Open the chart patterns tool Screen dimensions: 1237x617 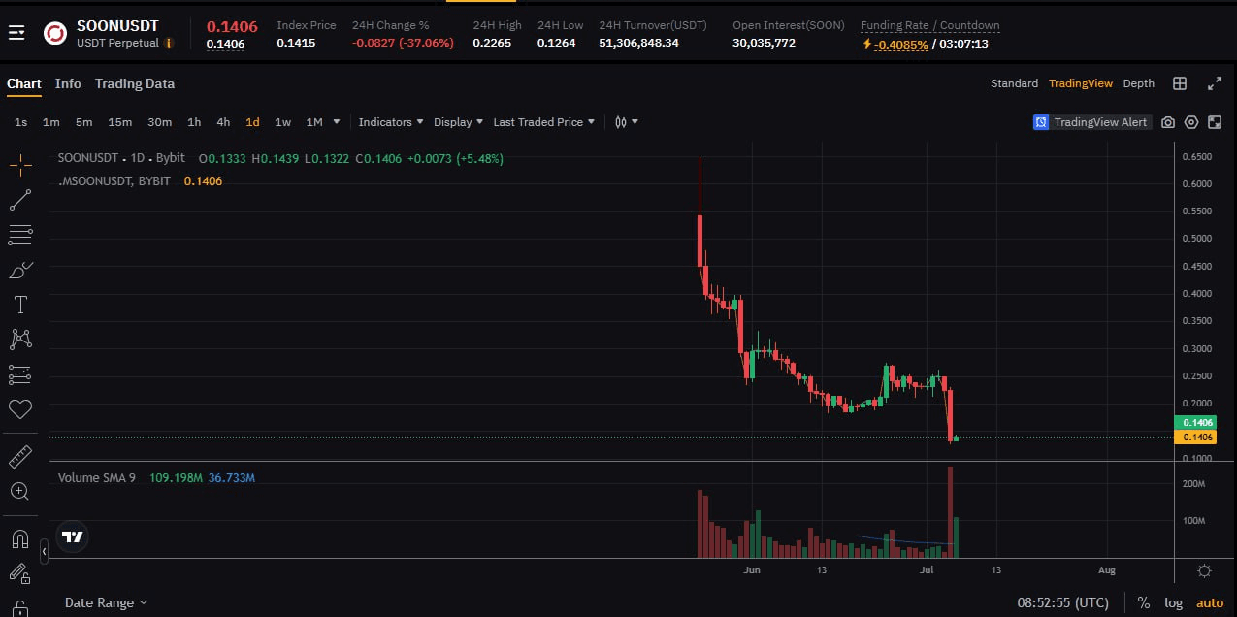coord(20,340)
